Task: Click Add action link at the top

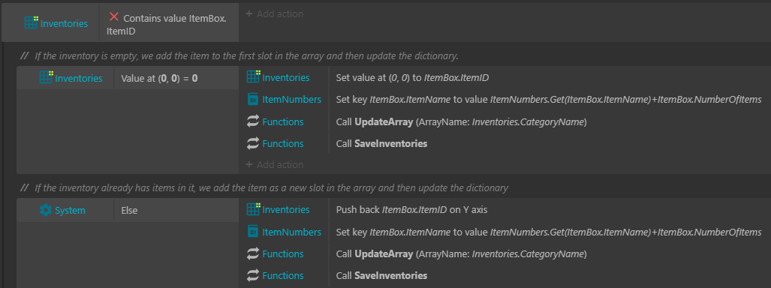Action: (274, 13)
